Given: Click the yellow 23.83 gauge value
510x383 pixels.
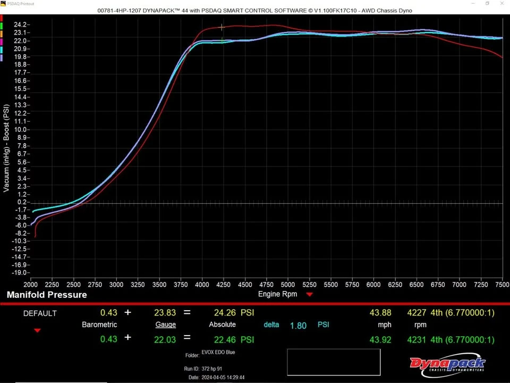Looking at the screenshot, I should tap(165, 313).
